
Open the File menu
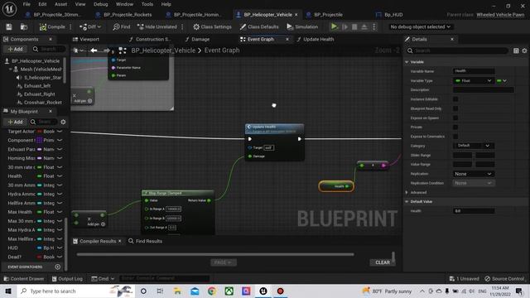pos(26,4)
